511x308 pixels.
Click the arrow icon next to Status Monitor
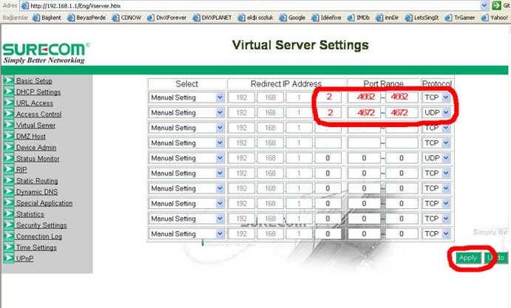click(x=9, y=158)
